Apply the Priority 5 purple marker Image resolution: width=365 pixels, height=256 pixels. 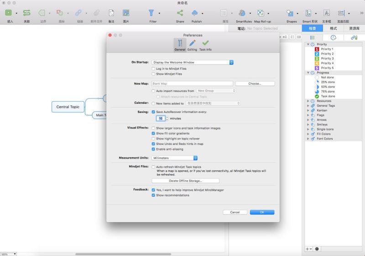(x=317, y=68)
